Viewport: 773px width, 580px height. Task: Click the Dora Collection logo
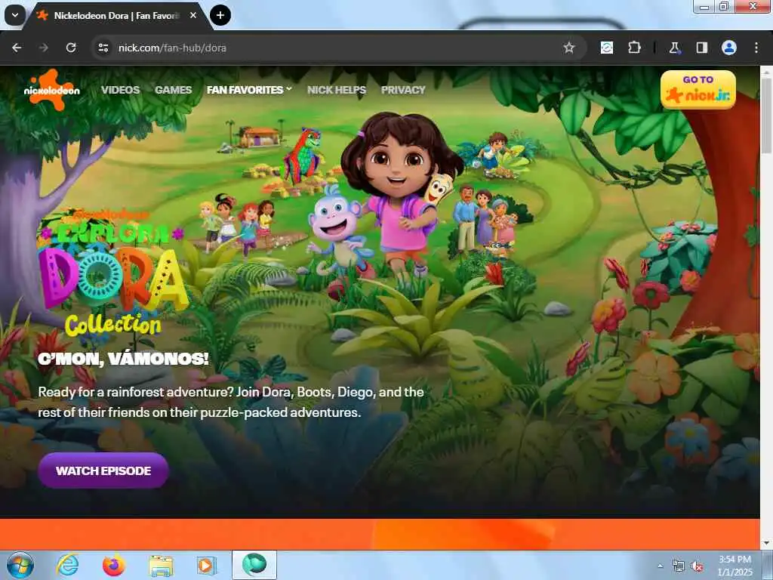113,273
